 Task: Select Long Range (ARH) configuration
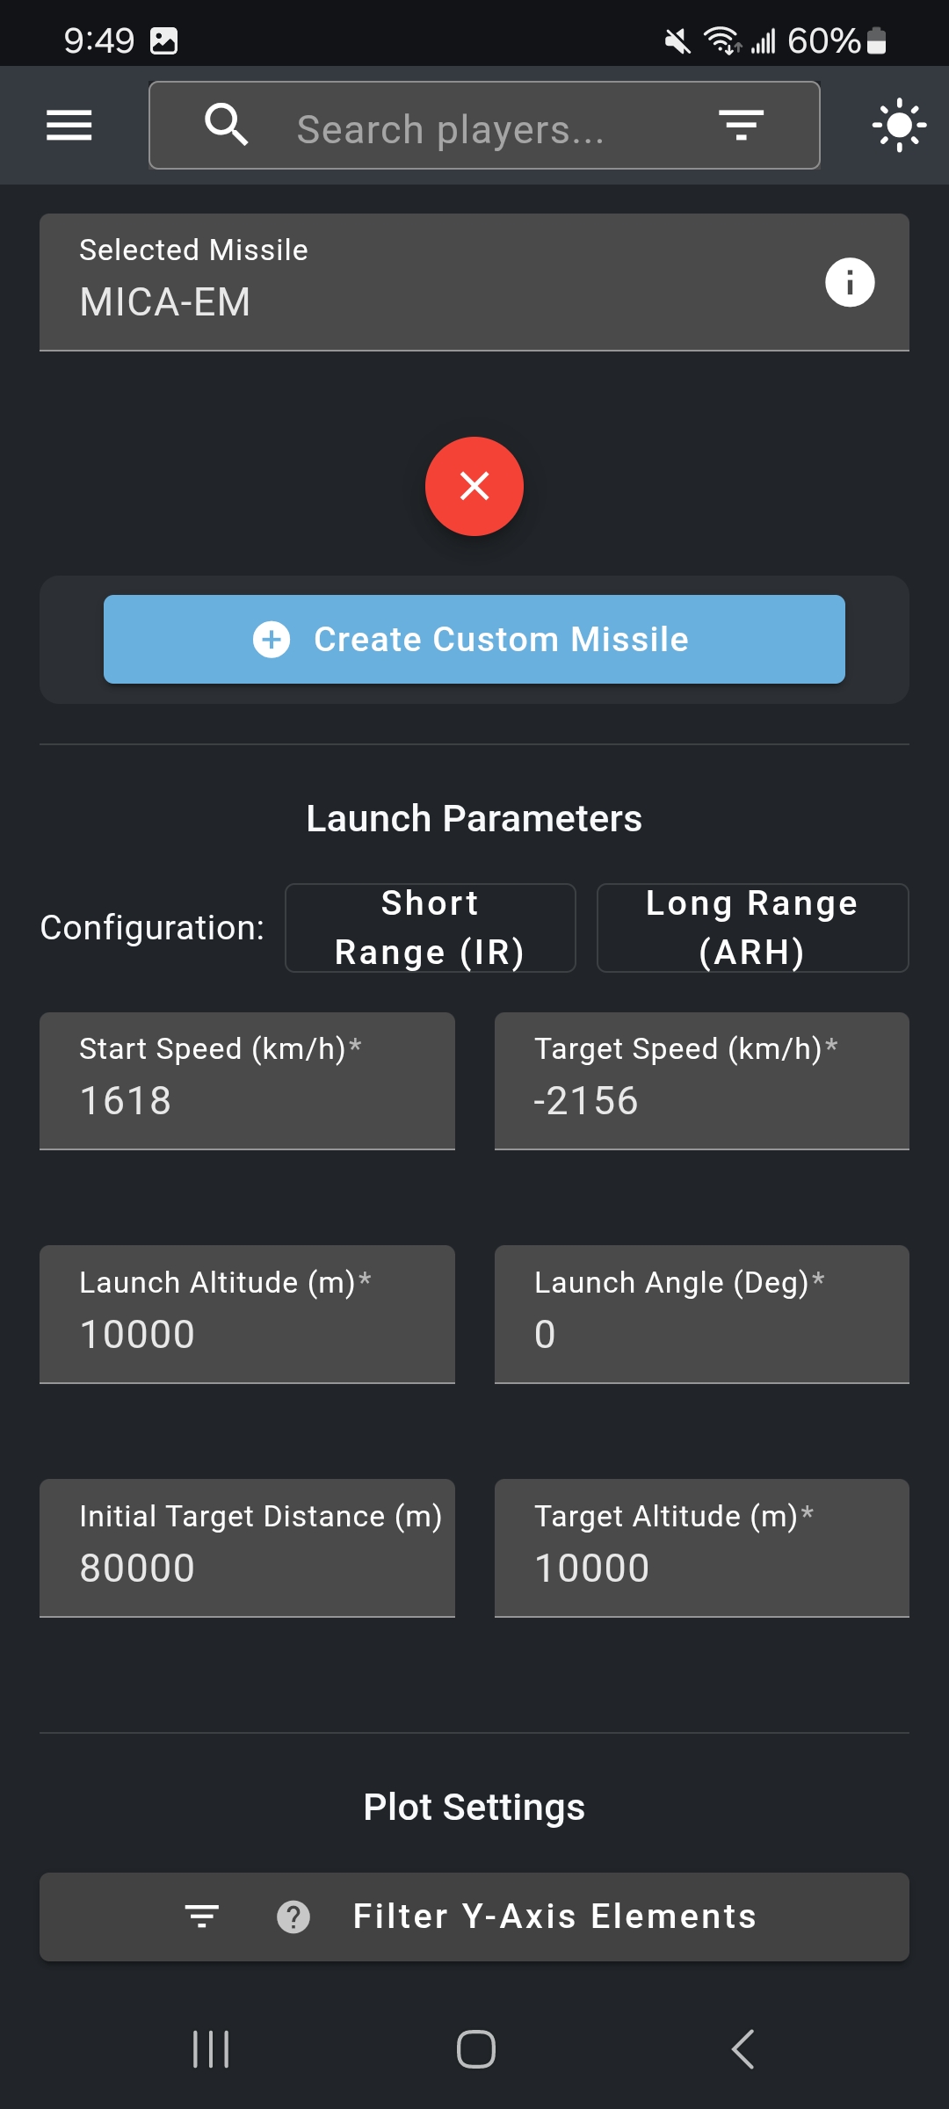point(752,928)
